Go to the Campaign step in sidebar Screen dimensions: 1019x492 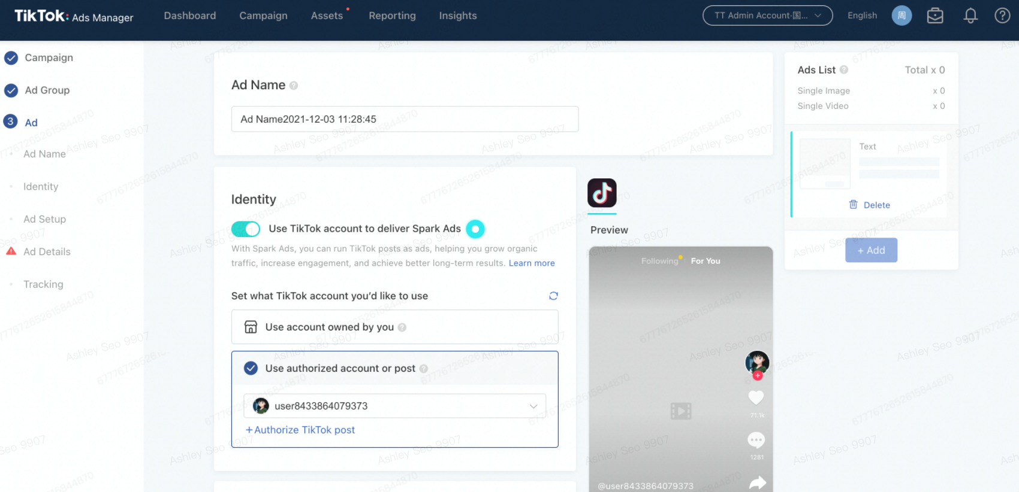click(49, 57)
